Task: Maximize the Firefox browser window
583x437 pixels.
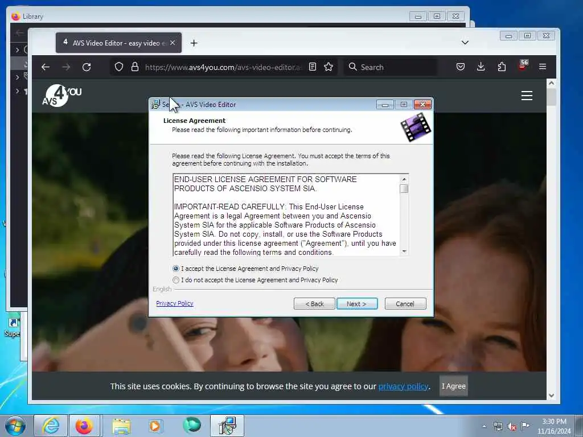Action: click(527, 36)
